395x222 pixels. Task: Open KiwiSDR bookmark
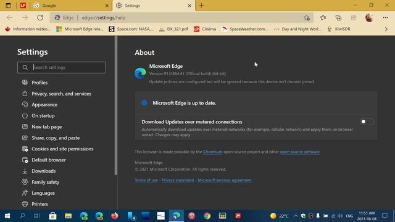point(339,29)
